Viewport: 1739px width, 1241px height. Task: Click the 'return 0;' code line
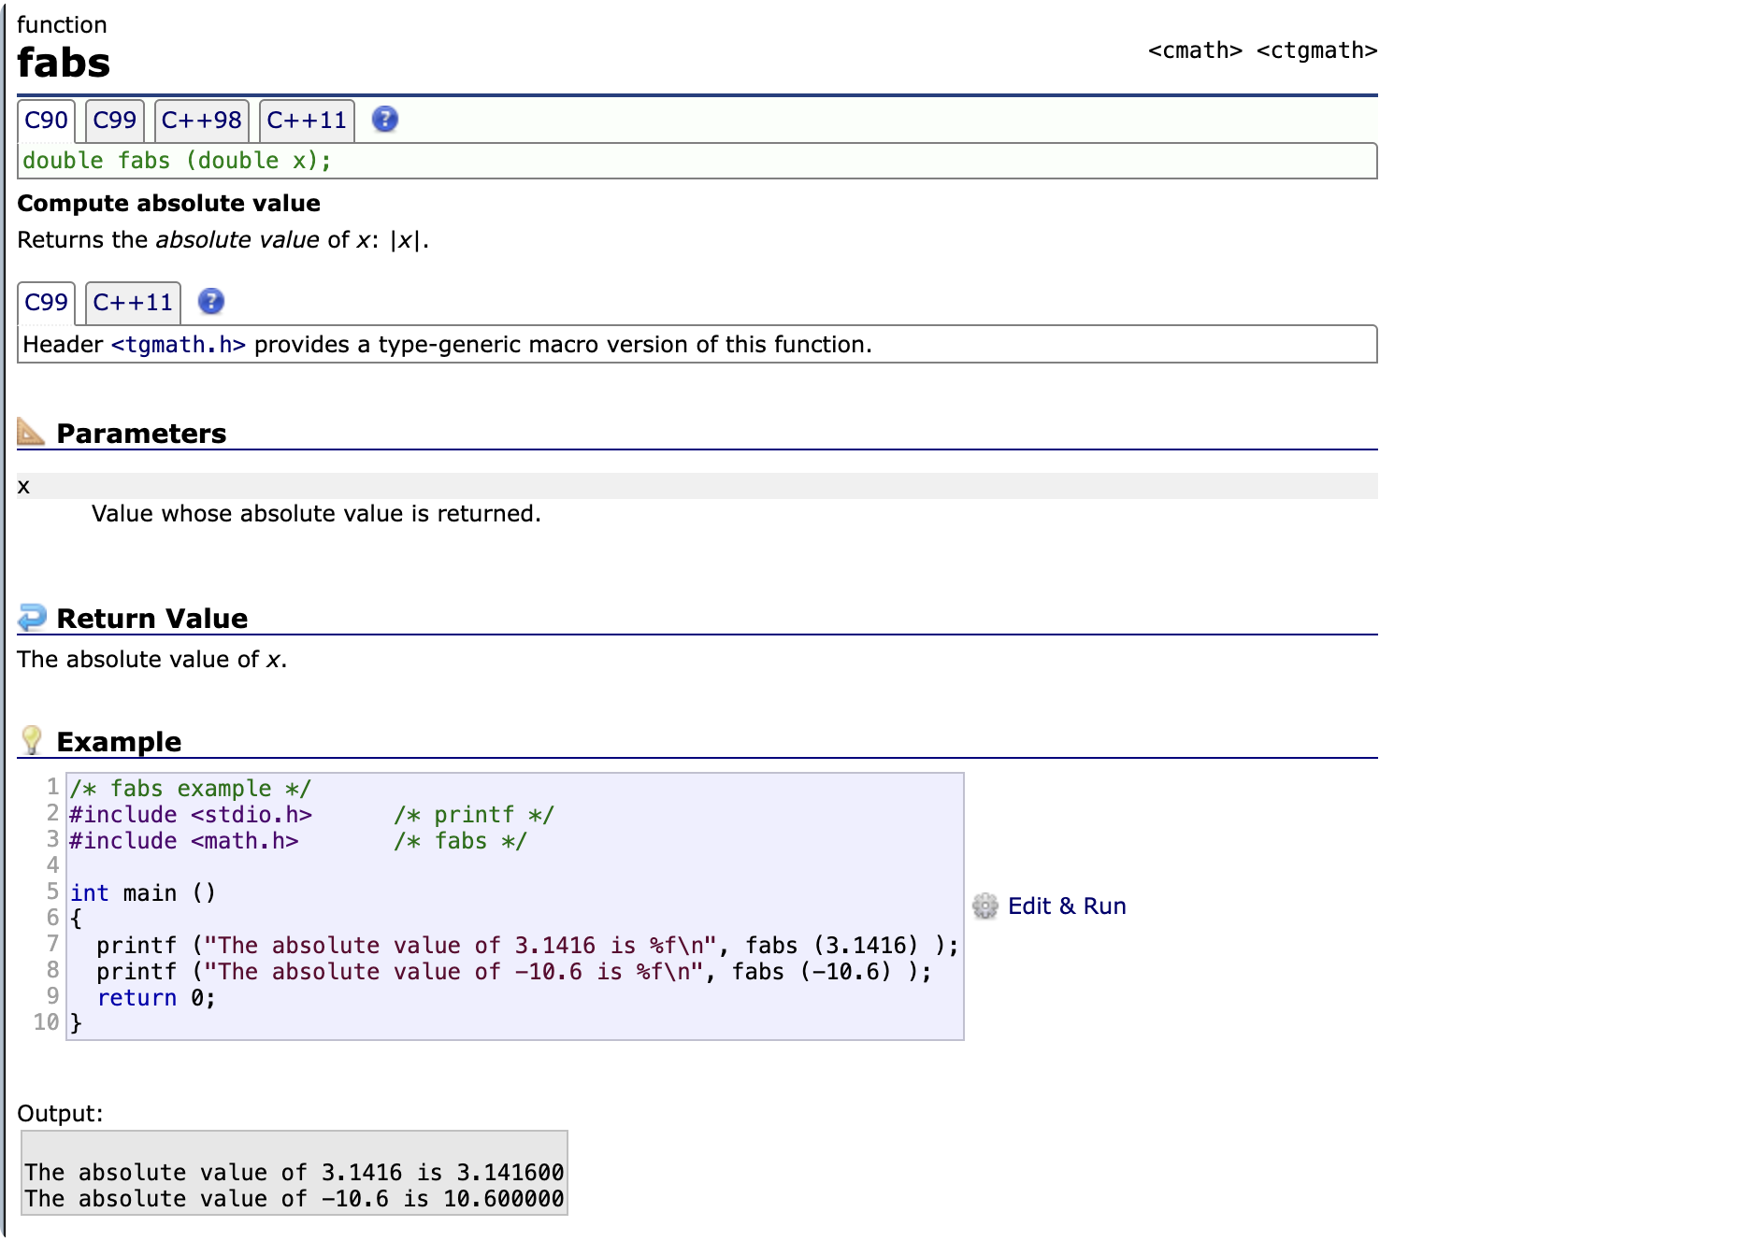[x=156, y=998]
